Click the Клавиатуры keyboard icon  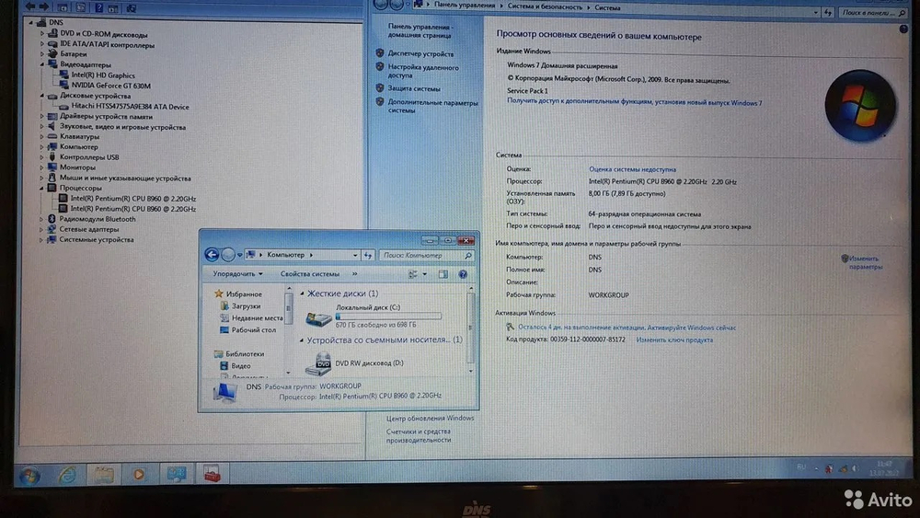coord(52,137)
